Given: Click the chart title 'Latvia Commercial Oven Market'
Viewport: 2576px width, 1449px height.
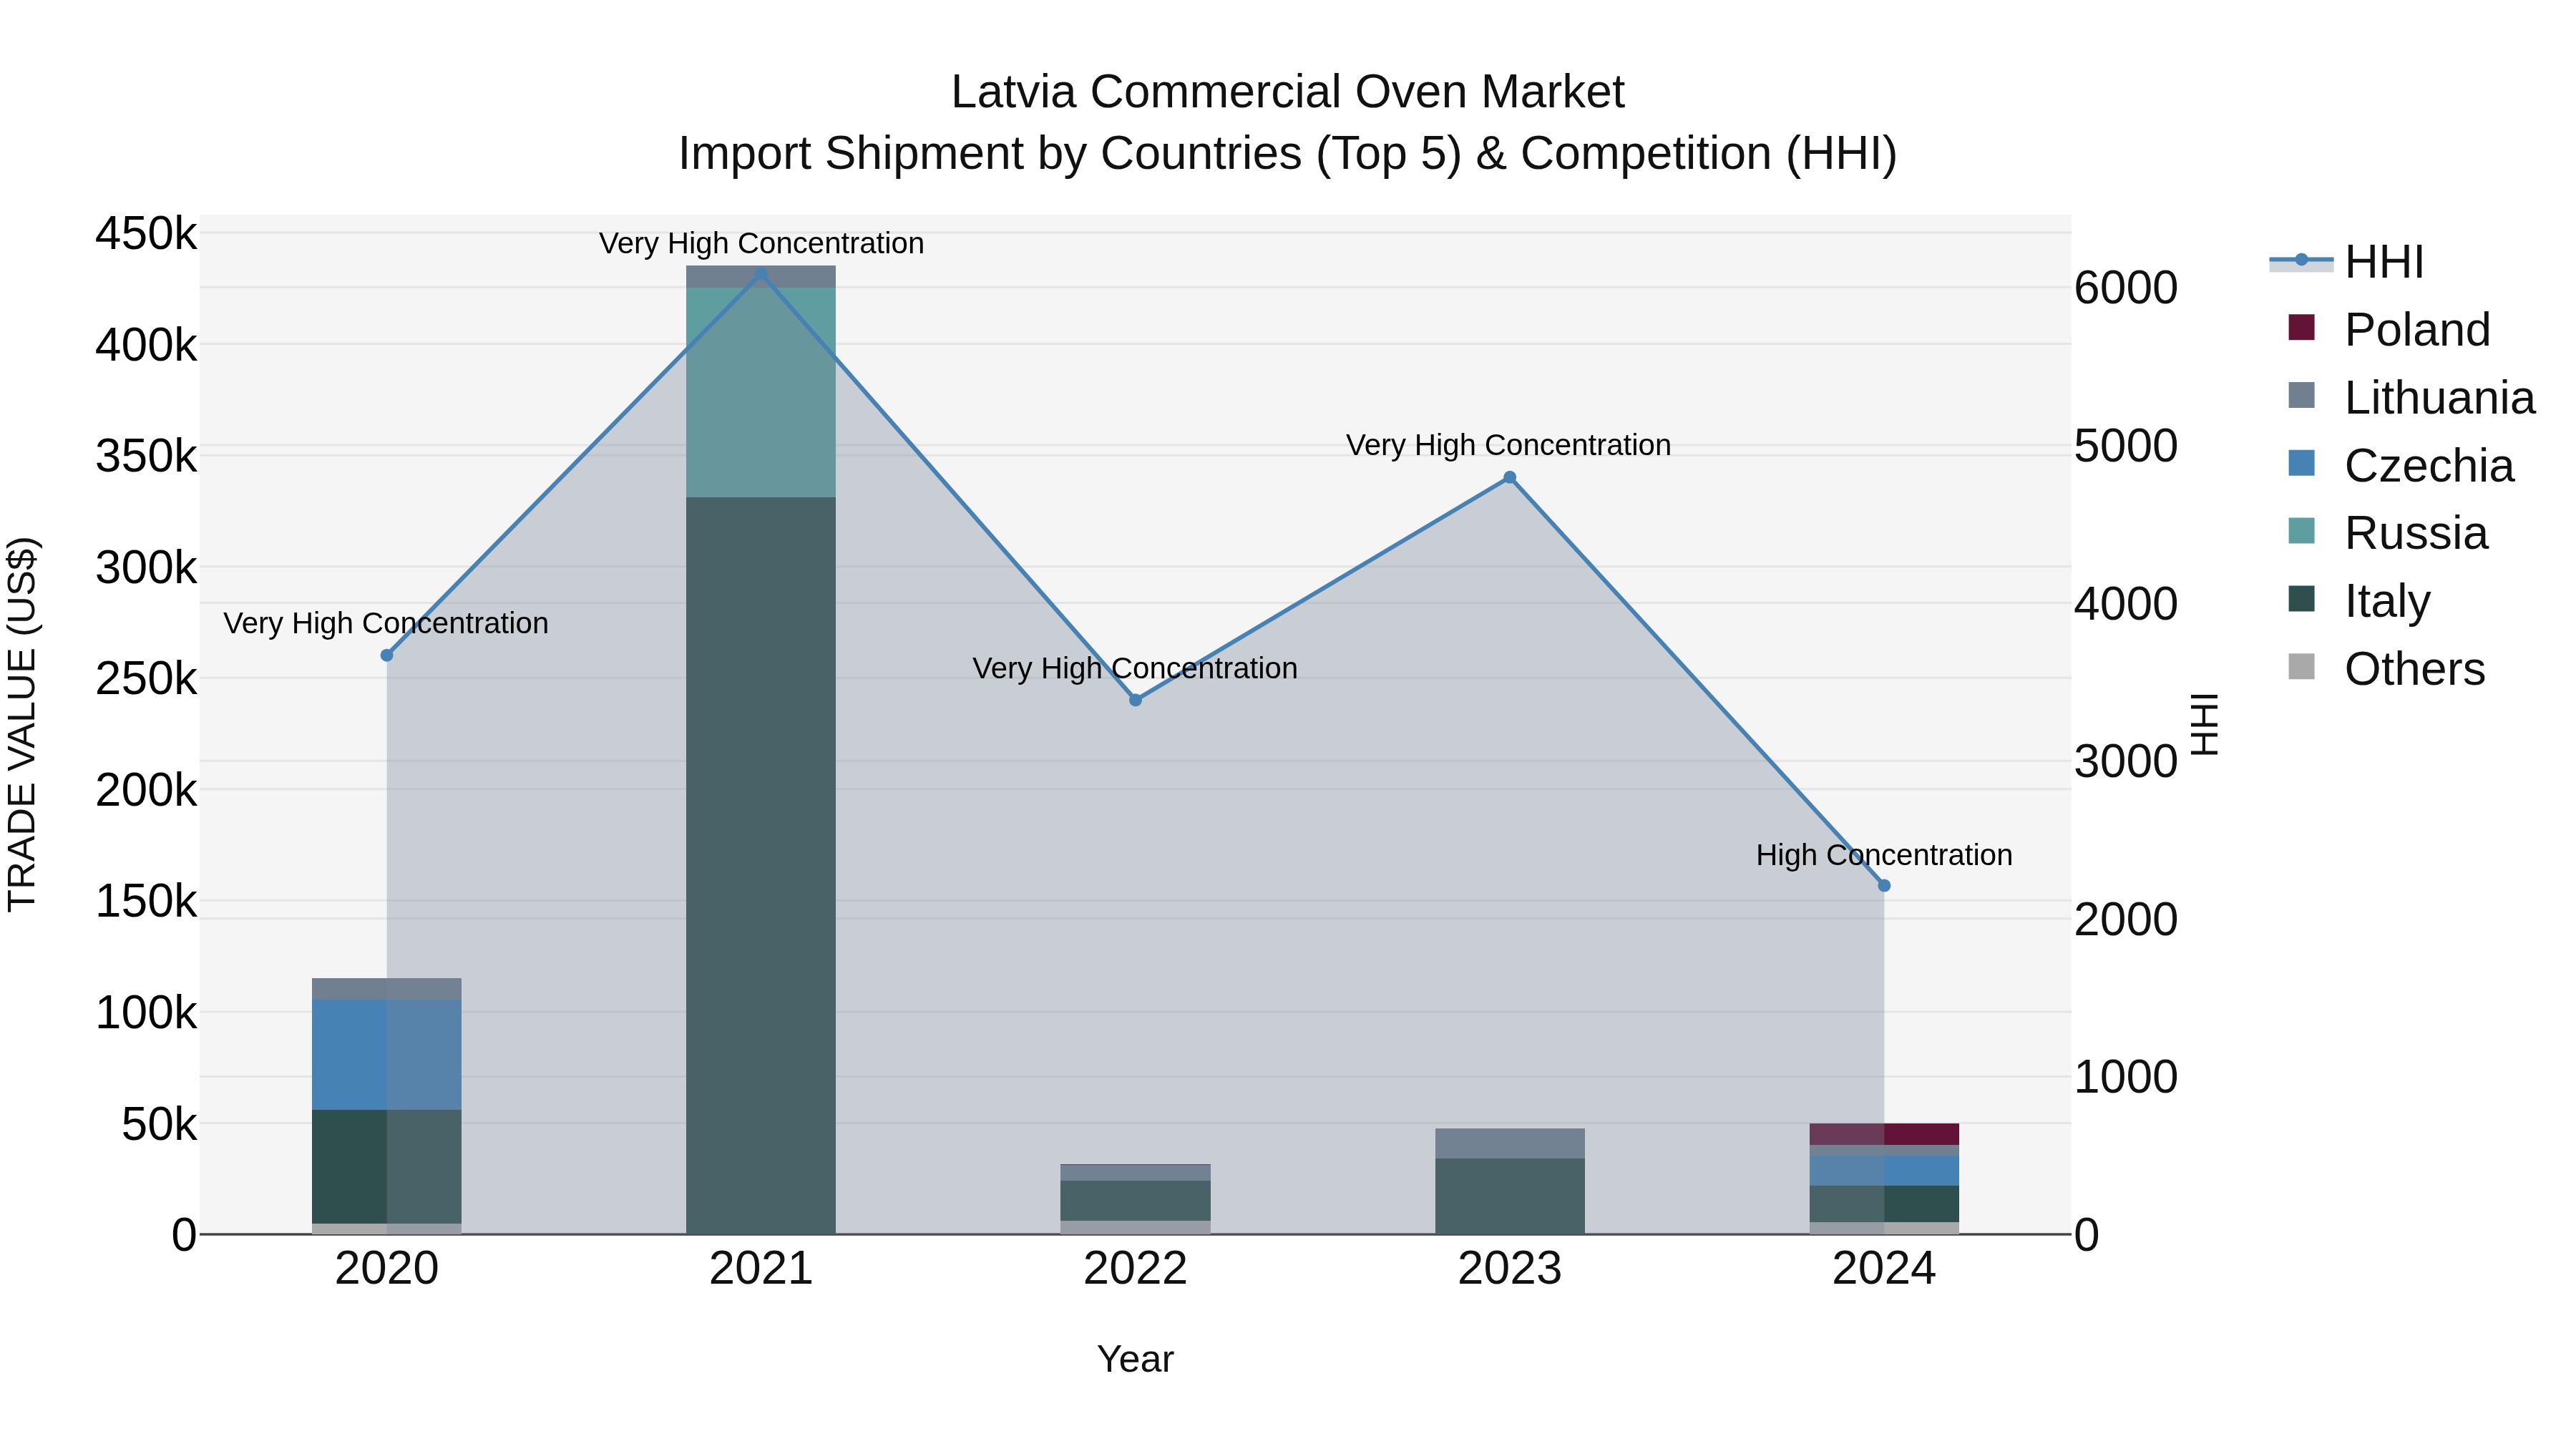Looking at the screenshot, I should click(1288, 92).
